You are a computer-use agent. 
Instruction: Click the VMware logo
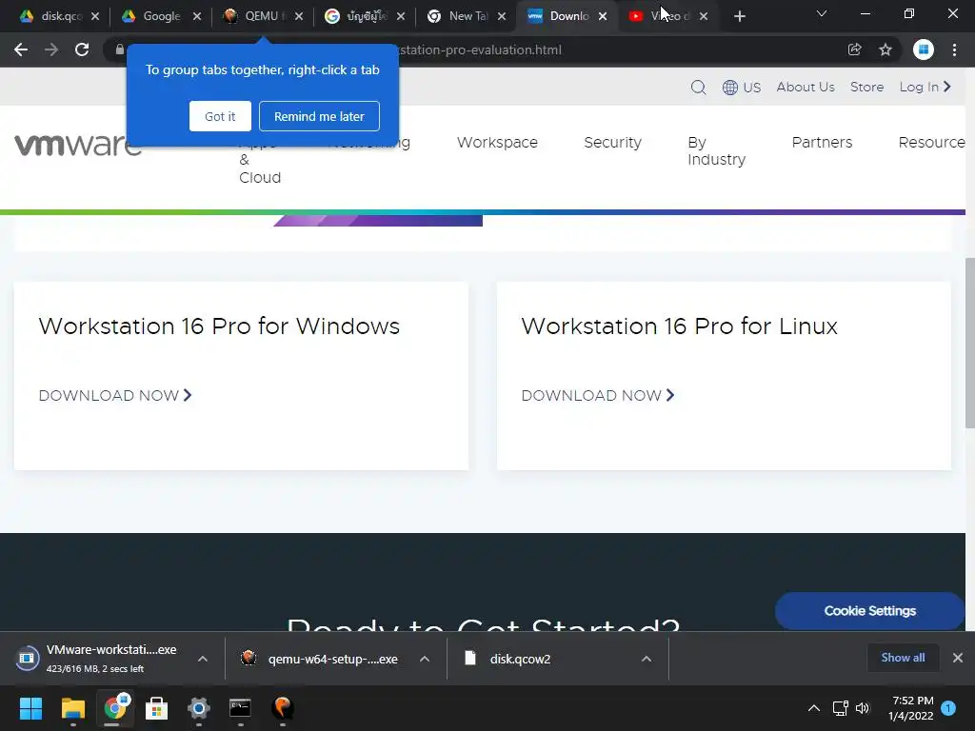(77, 145)
